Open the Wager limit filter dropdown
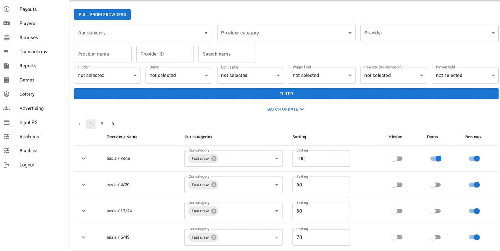 pos(321,75)
